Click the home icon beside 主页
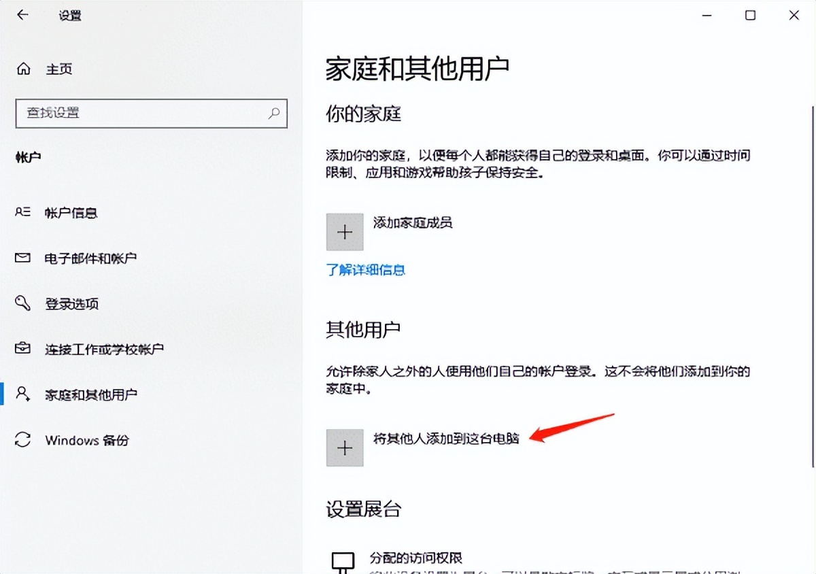Screen dimensions: 816x574 tap(24, 69)
